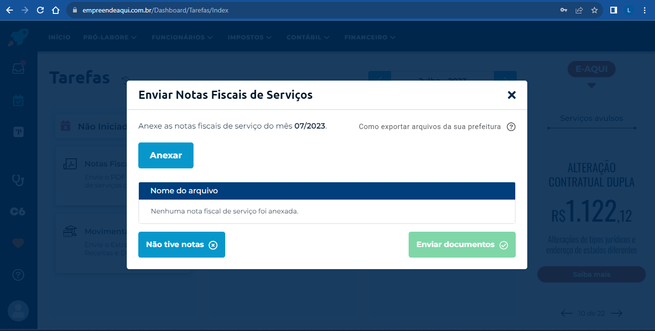Click the stethoscope icon in sidebar
This screenshot has width=655, height=331.
pyautogui.click(x=18, y=180)
